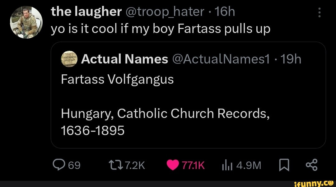
Task: Select the "Actual Names" display name
Action: pos(124,58)
